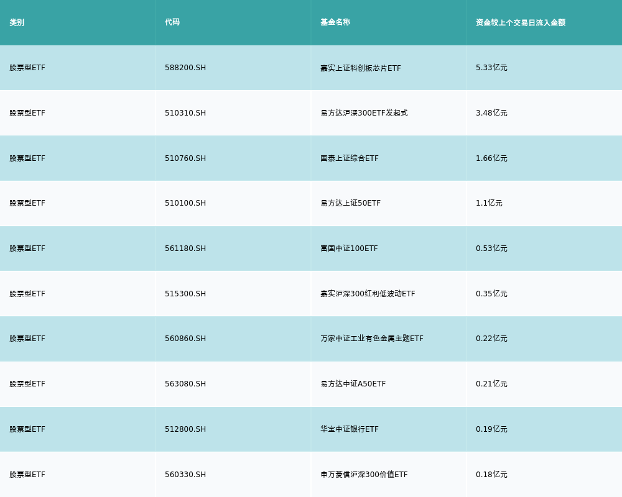622x497 pixels.
Task: Click the inflow value 3.48亿元
Action: (x=491, y=113)
